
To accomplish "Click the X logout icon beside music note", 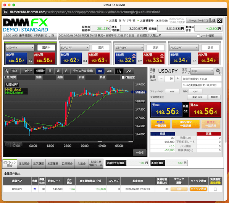I will 219,21.
